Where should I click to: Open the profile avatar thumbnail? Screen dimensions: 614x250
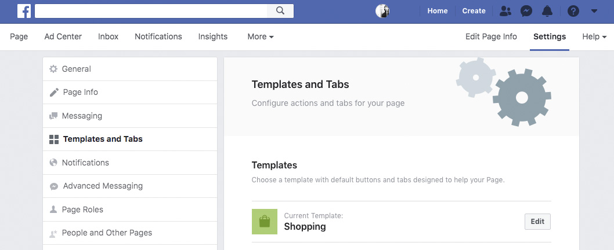point(382,11)
